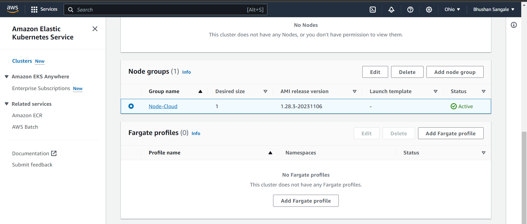527x224 pixels.
Task: Collapse the Related services section
Action: pyautogui.click(x=7, y=104)
